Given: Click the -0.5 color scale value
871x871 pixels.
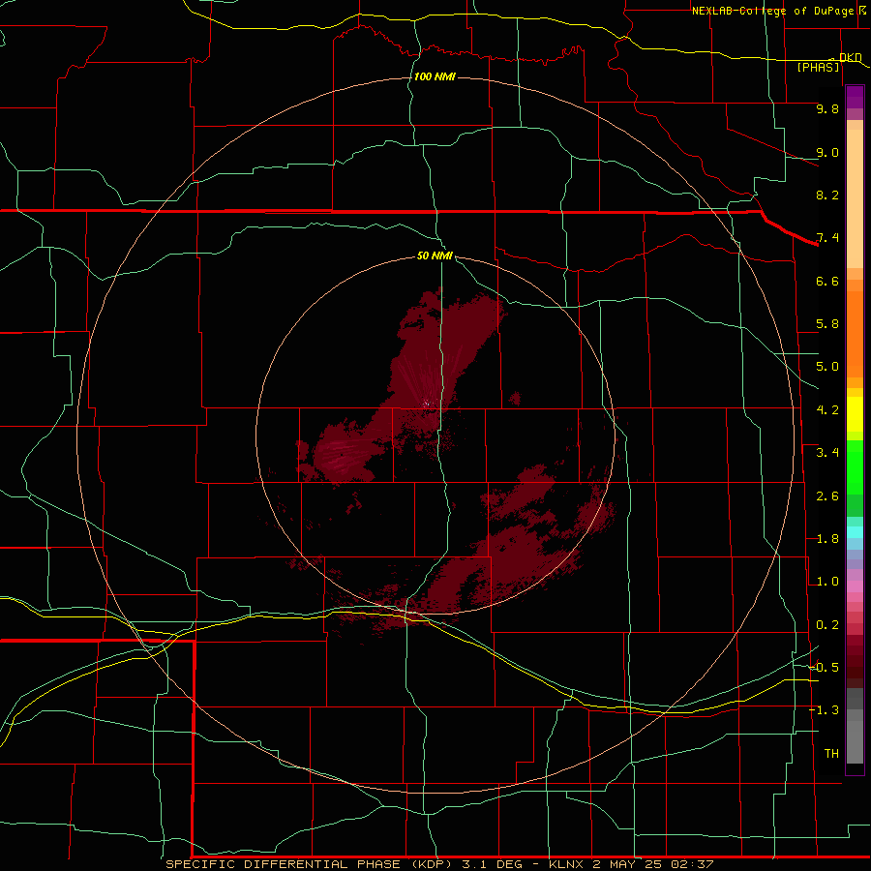Looking at the screenshot, I should point(824,668).
